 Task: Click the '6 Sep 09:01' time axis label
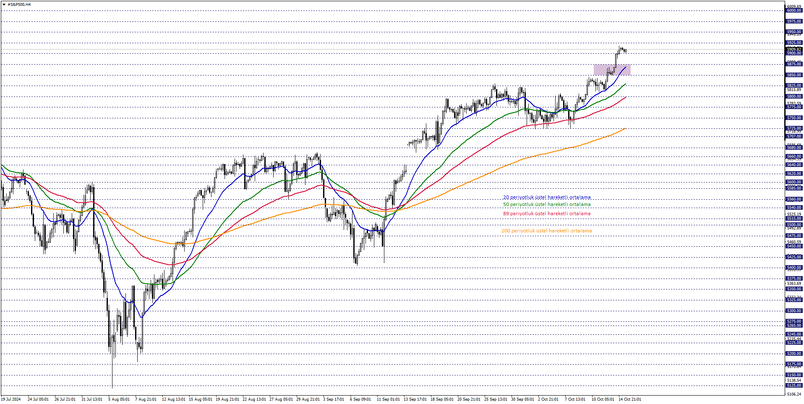[360, 399]
